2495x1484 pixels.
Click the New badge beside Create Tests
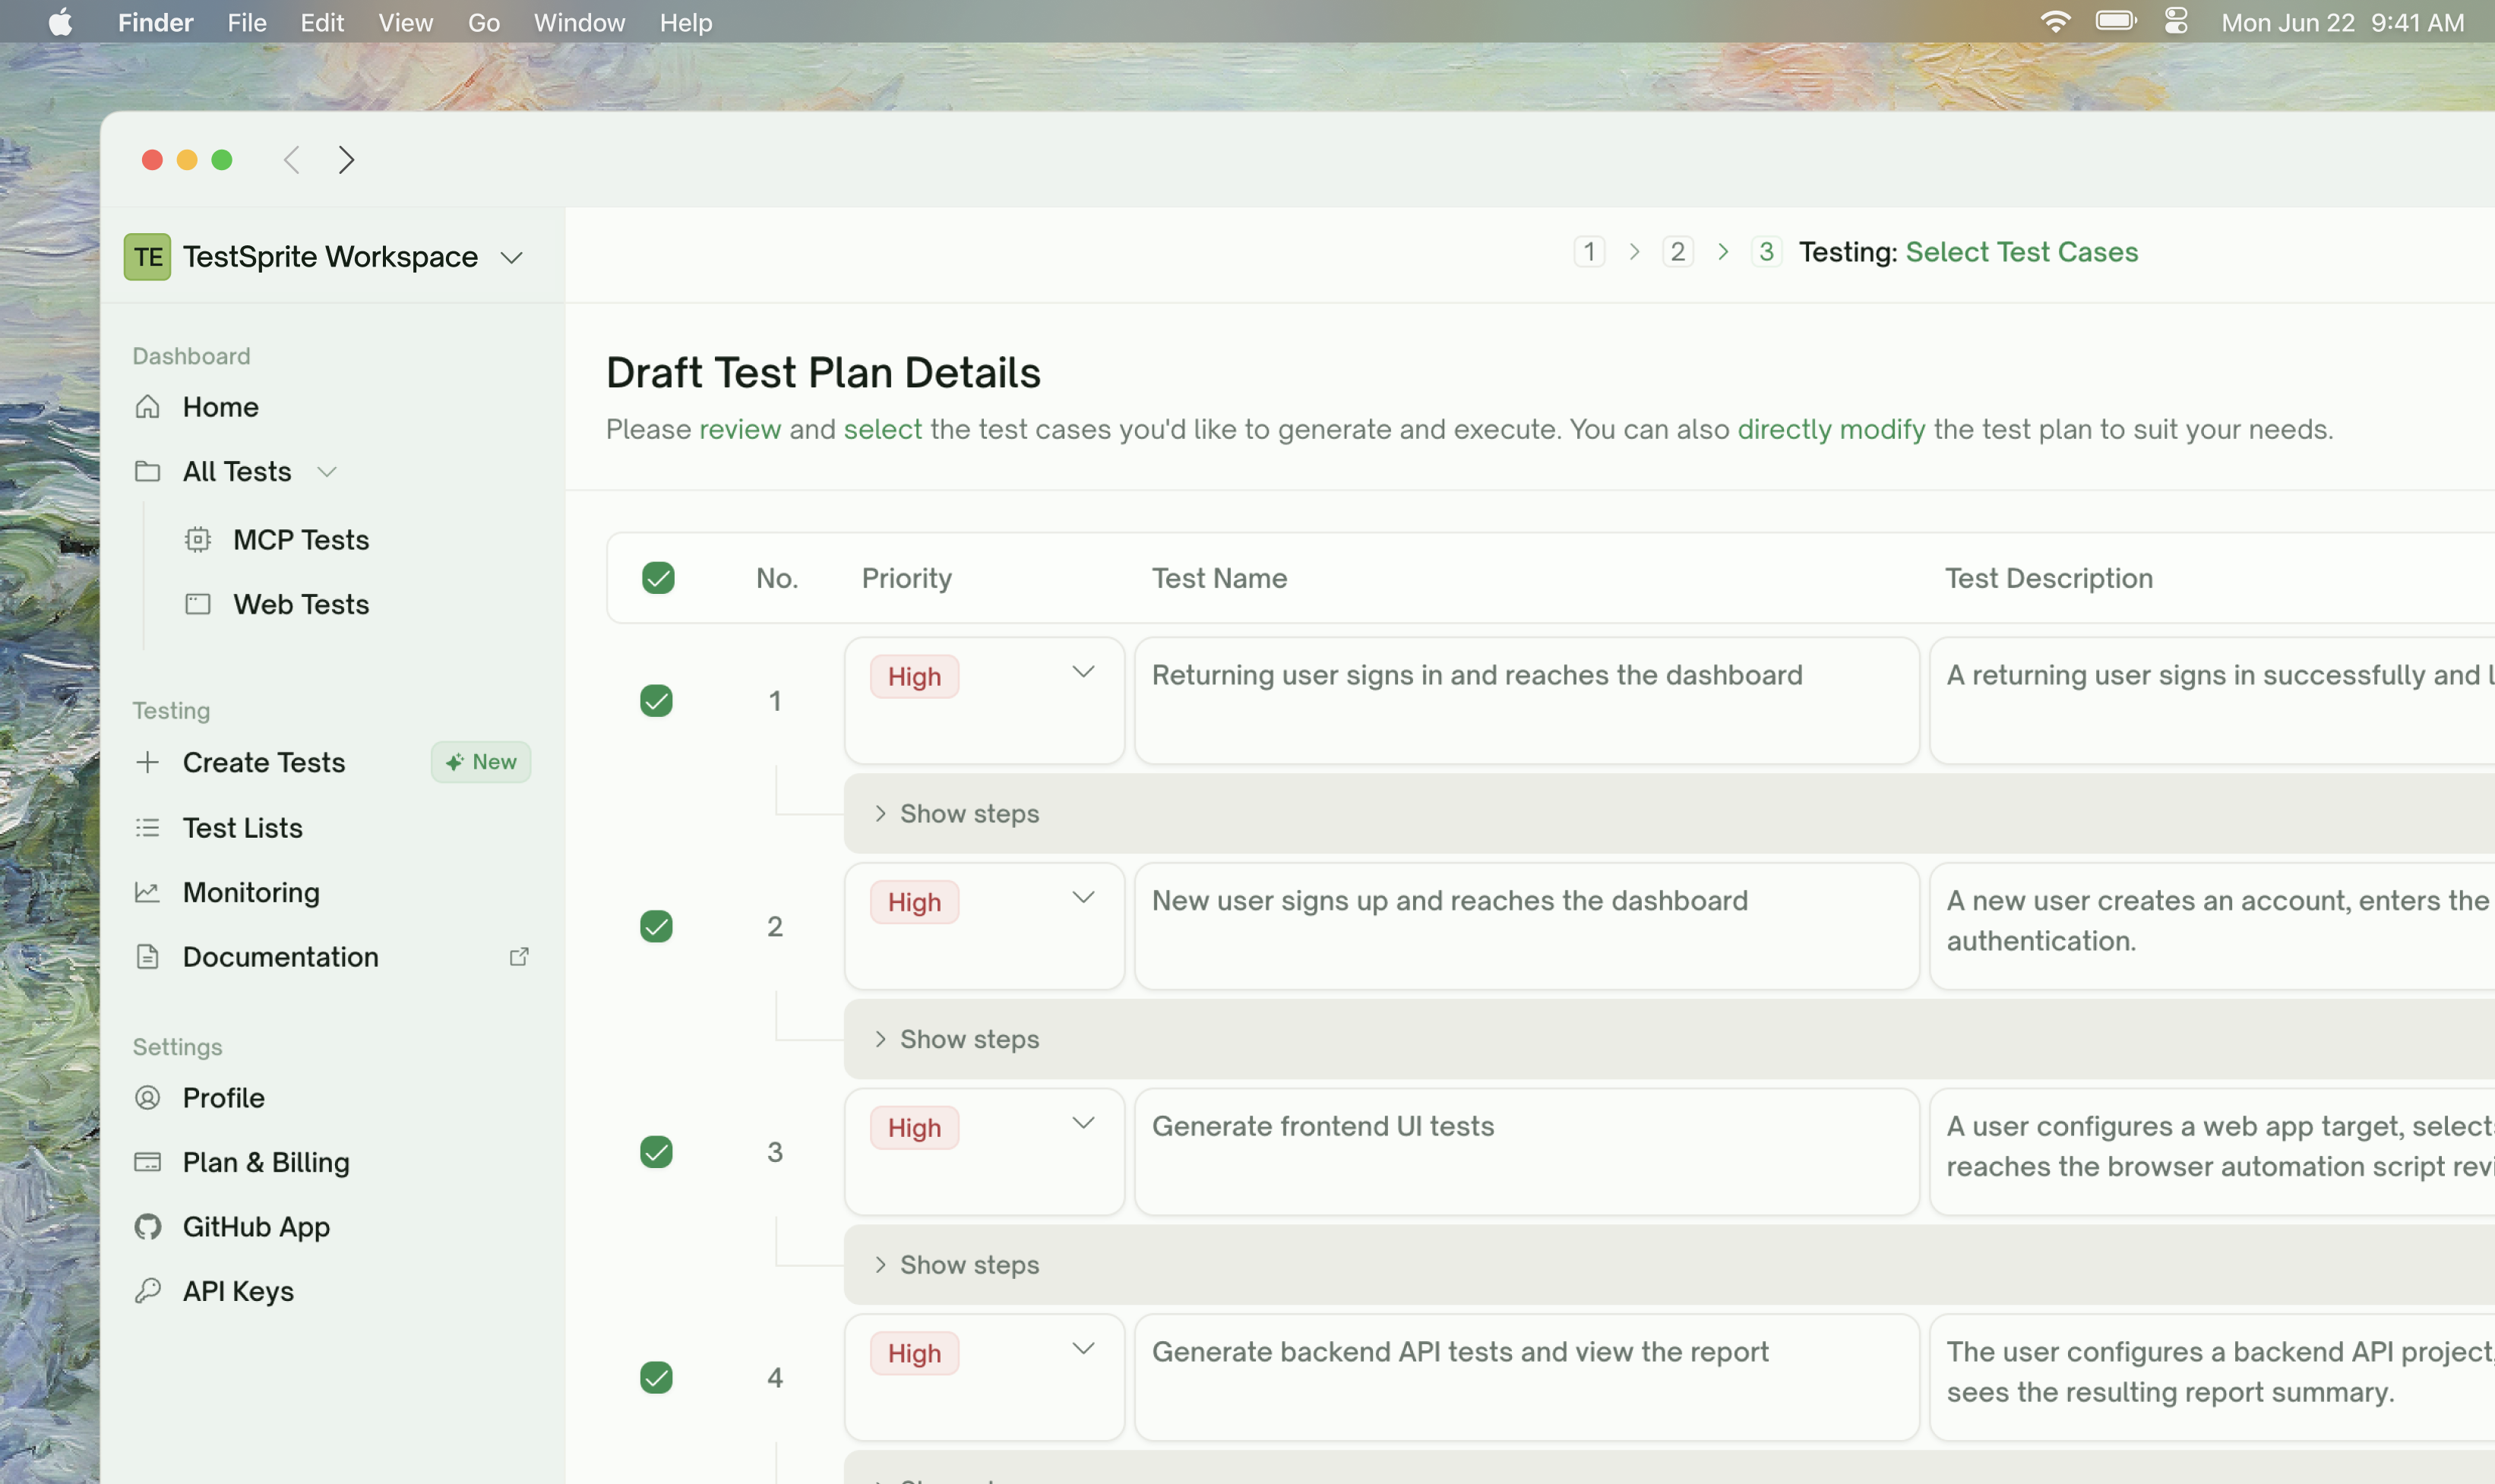click(x=481, y=762)
